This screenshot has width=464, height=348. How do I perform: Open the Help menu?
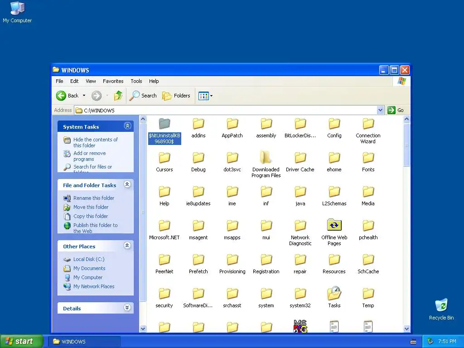pos(154,81)
